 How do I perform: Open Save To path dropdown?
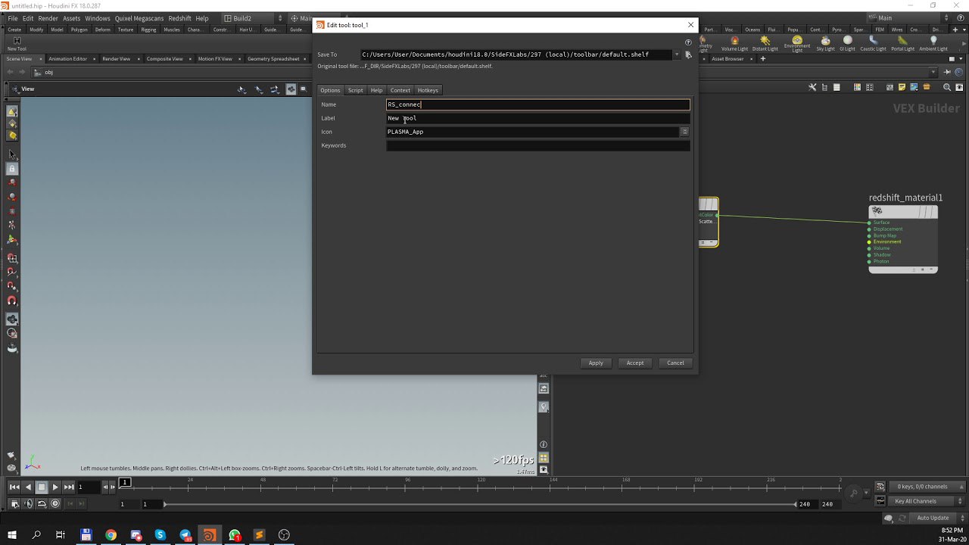(x=677, y=54)
